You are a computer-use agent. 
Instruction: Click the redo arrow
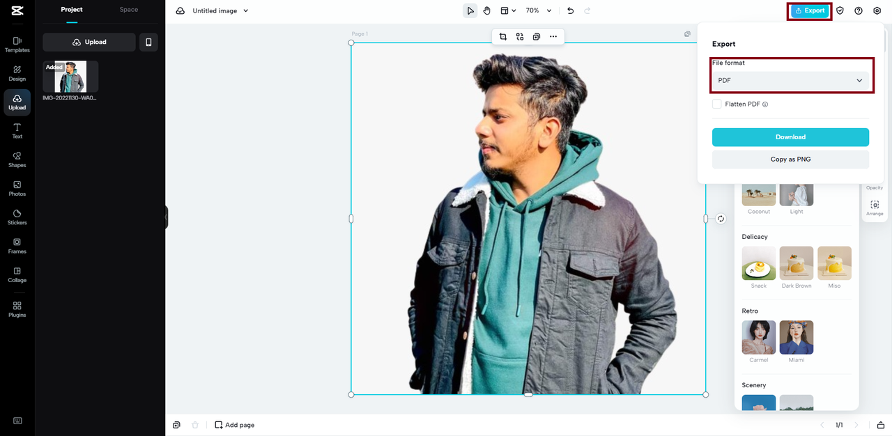(587, 10)
